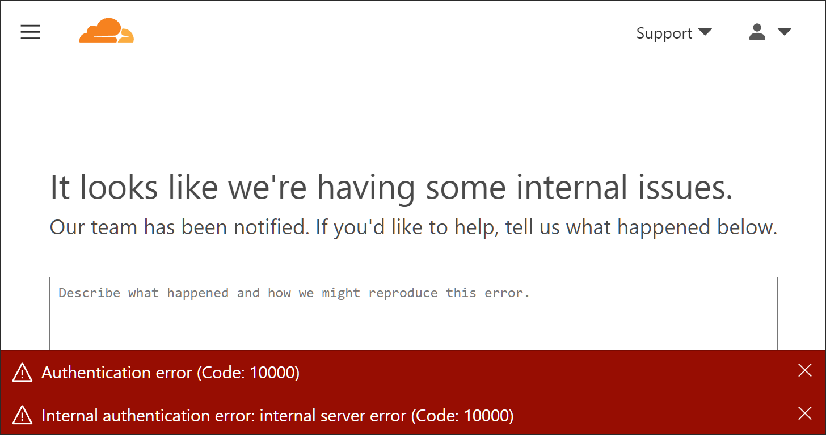Screen dimensions: 826x435
Task: Click the user profile silhouette icon
Action: [757, 32]
